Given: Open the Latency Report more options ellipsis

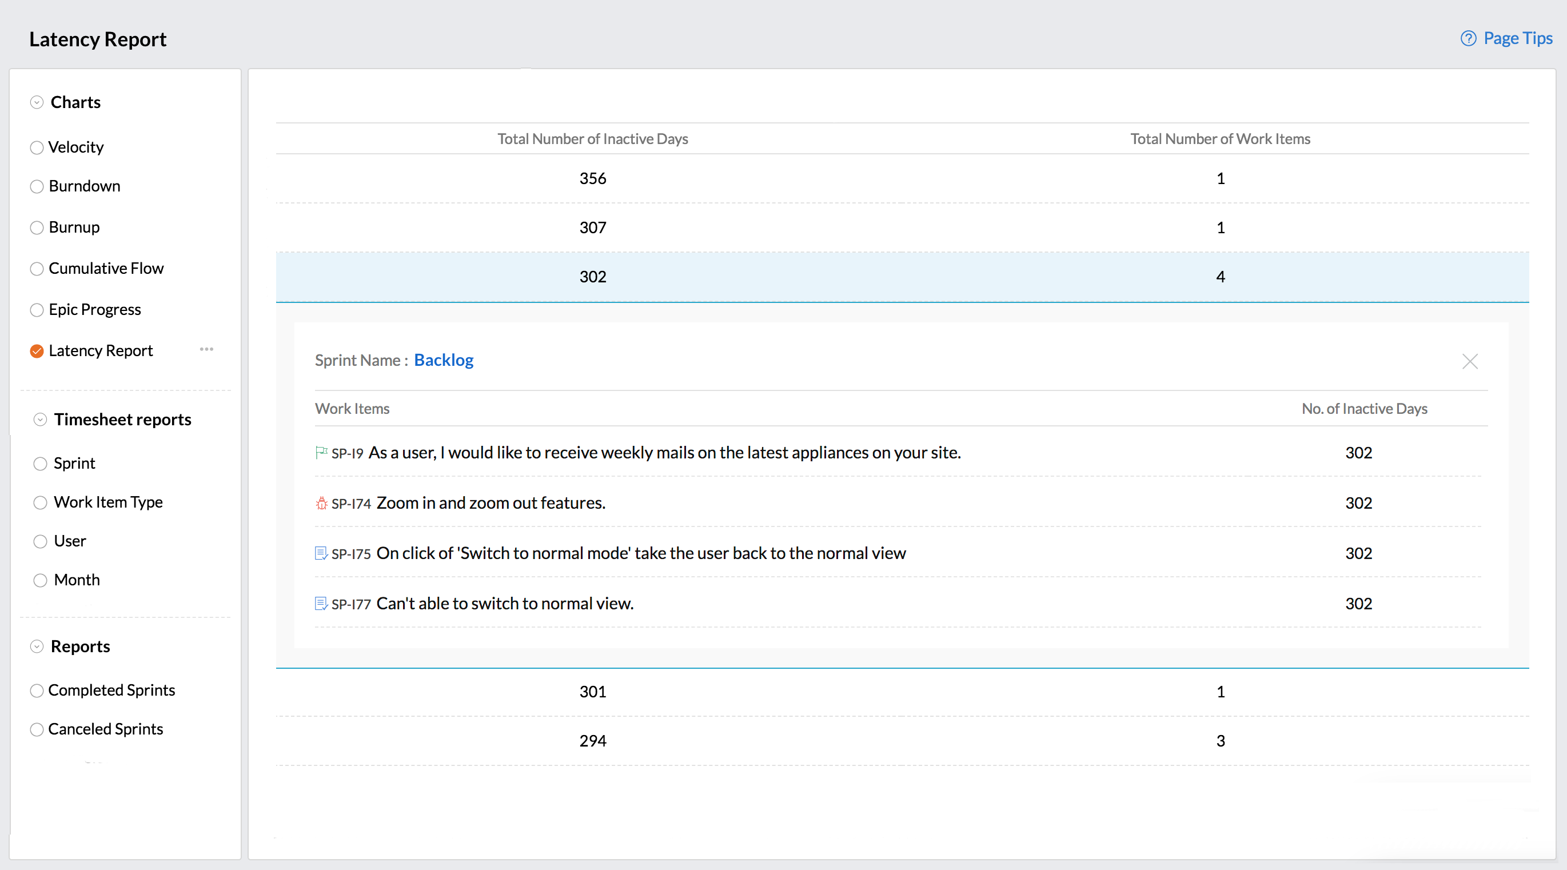Looking at the screenshot, I should pos(206,349).
